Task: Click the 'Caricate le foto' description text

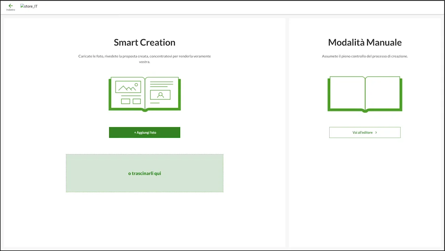Action: pos(145,59)
